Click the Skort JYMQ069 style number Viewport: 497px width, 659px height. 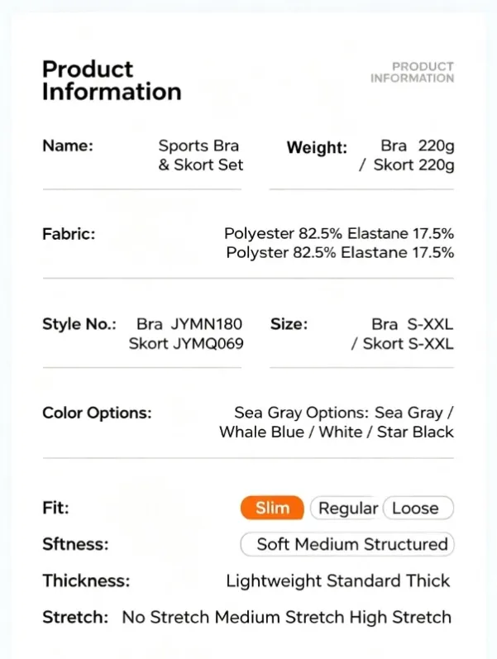pyautogui.click(x=186, y=343)
